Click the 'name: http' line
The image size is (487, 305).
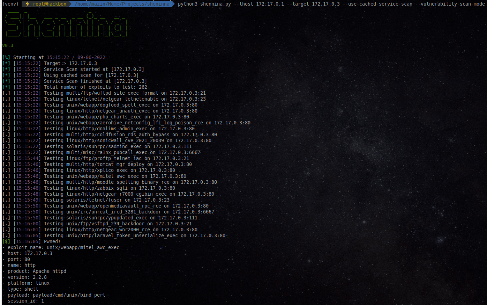point(19,265)
